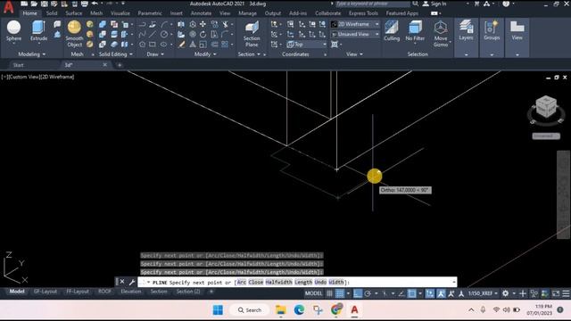Select the Move modify tool
Screen dimensions: 571x321
point(203,24)
